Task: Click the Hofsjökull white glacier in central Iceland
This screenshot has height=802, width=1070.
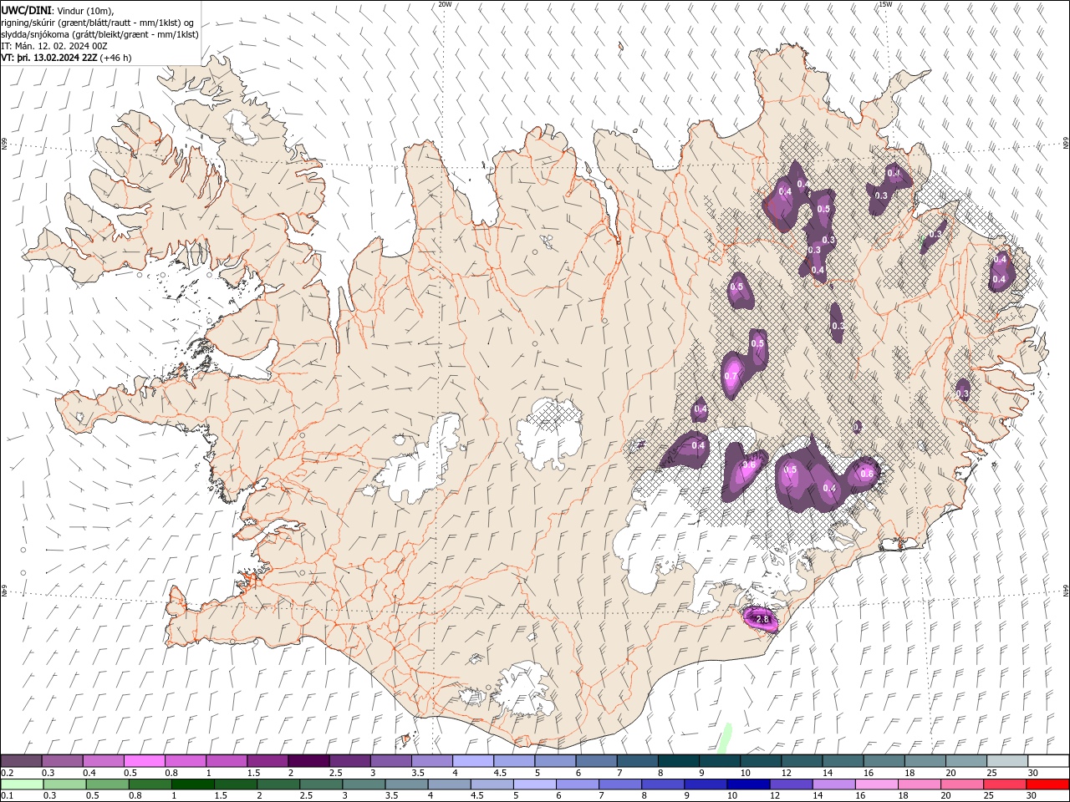Action: point(549,433)
